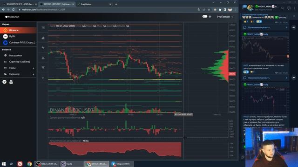The image size is (298, 167).
Task: Open the YouTube link icon in the sidebar
Action: 11,82
